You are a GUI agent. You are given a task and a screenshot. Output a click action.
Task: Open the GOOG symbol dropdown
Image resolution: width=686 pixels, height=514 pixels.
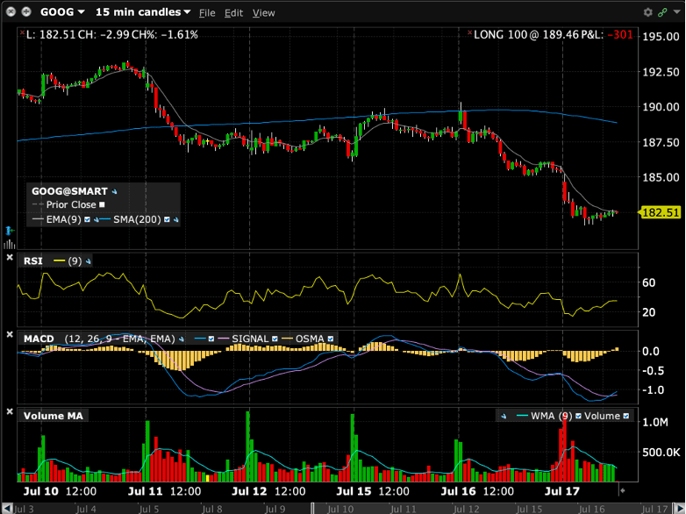[x=62, y=12]
